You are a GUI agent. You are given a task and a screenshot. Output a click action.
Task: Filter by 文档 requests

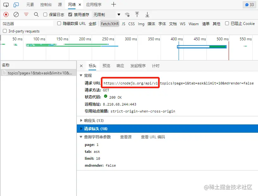pos(173,24)
